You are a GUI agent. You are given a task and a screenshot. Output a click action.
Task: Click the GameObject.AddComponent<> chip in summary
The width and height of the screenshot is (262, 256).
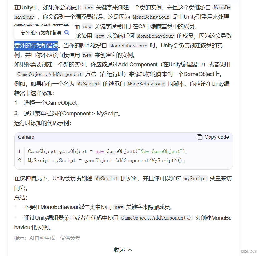point(156,218)
